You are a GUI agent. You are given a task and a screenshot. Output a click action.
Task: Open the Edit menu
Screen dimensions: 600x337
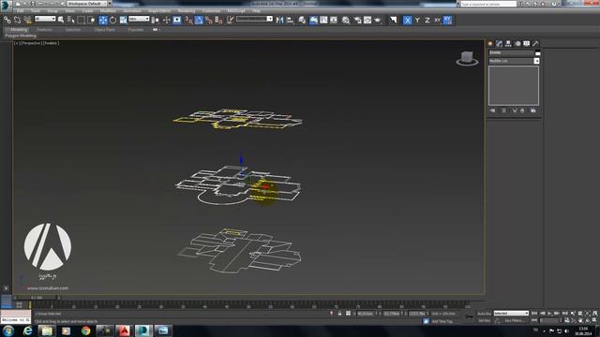click(x=20, y=10)
